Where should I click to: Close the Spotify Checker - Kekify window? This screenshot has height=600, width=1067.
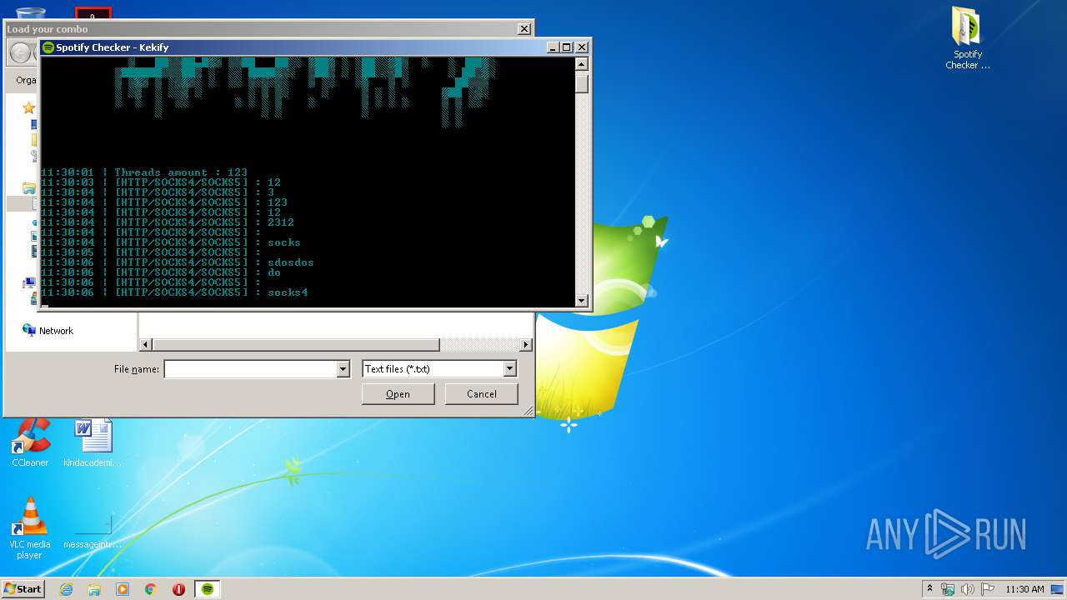click(582, 47)
